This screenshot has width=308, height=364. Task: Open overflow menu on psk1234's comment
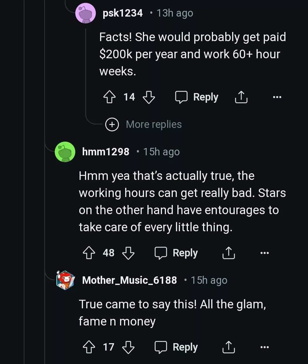pos(277,97)
